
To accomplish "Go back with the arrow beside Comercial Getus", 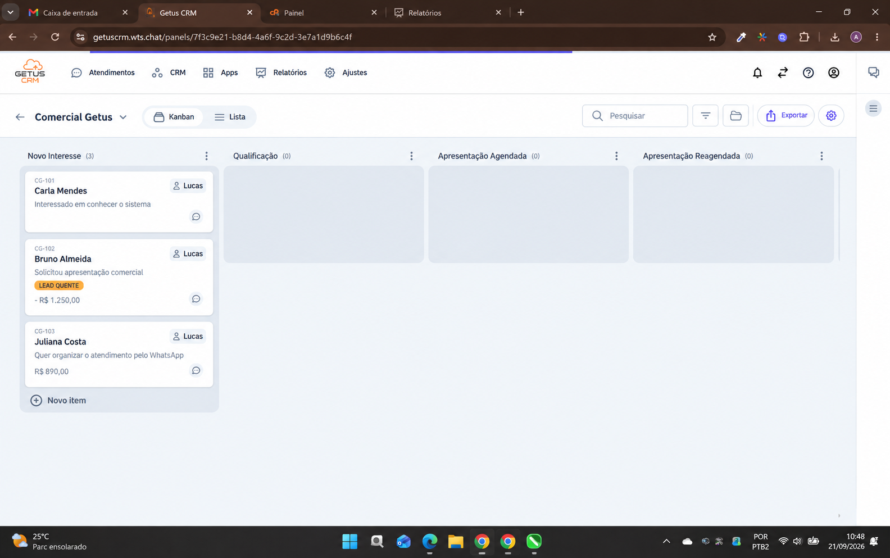I will (x=20, y=117).
